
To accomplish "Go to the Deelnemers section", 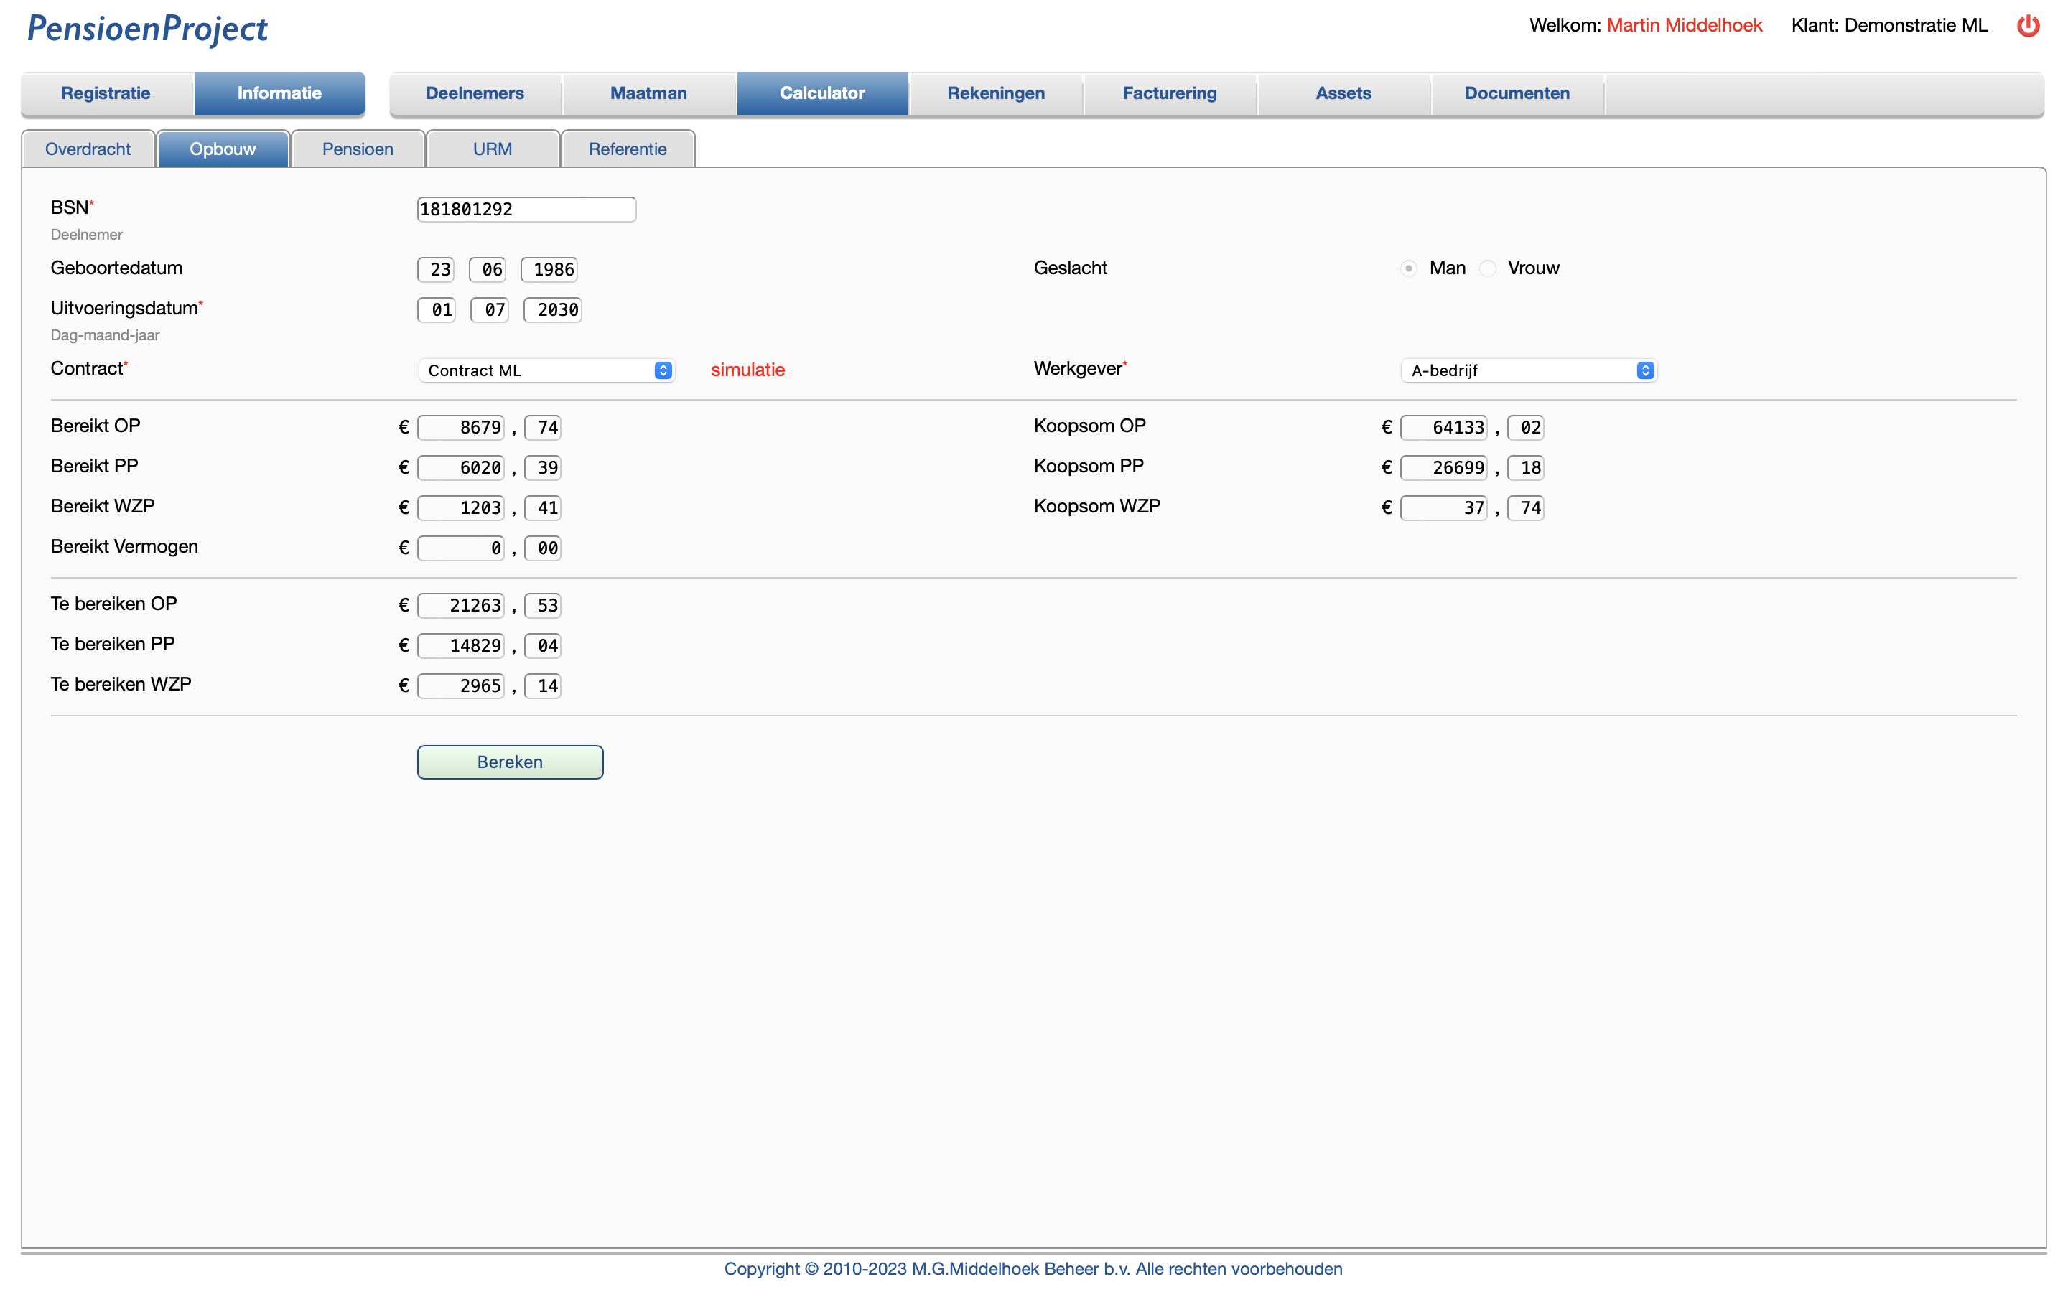I will [475, 93].
